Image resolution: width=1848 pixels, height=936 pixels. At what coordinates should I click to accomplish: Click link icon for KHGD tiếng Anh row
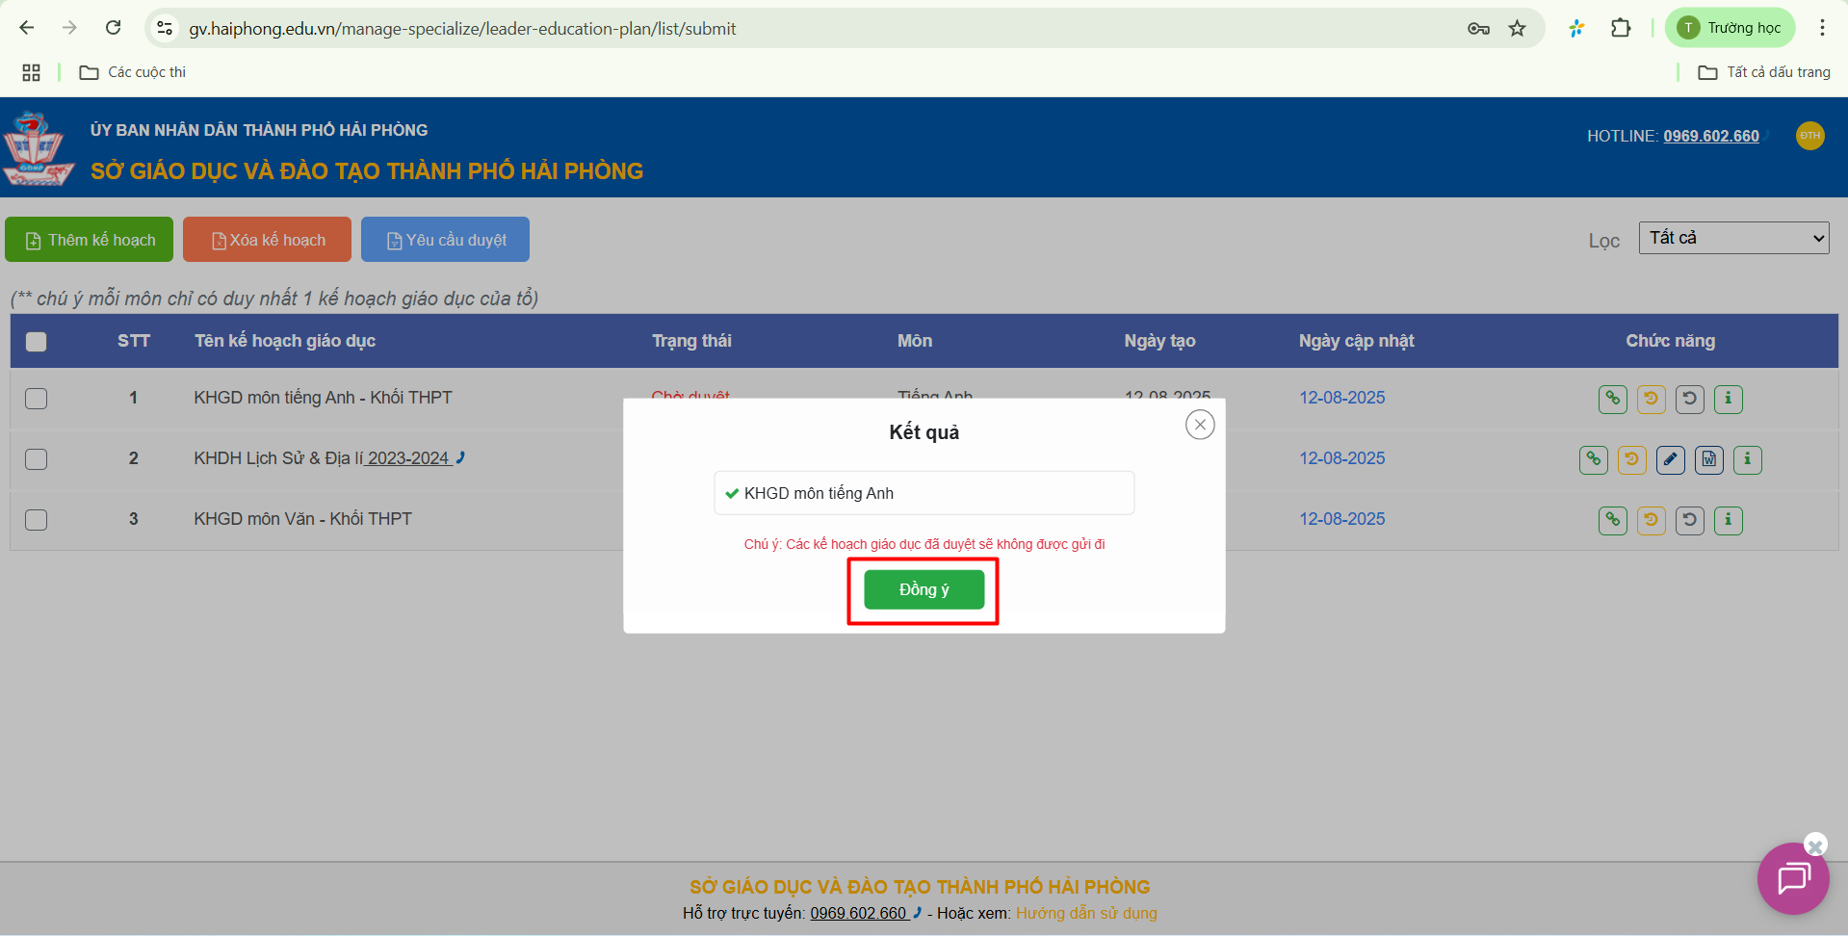pyautogui.click(x=1612, y=399)
